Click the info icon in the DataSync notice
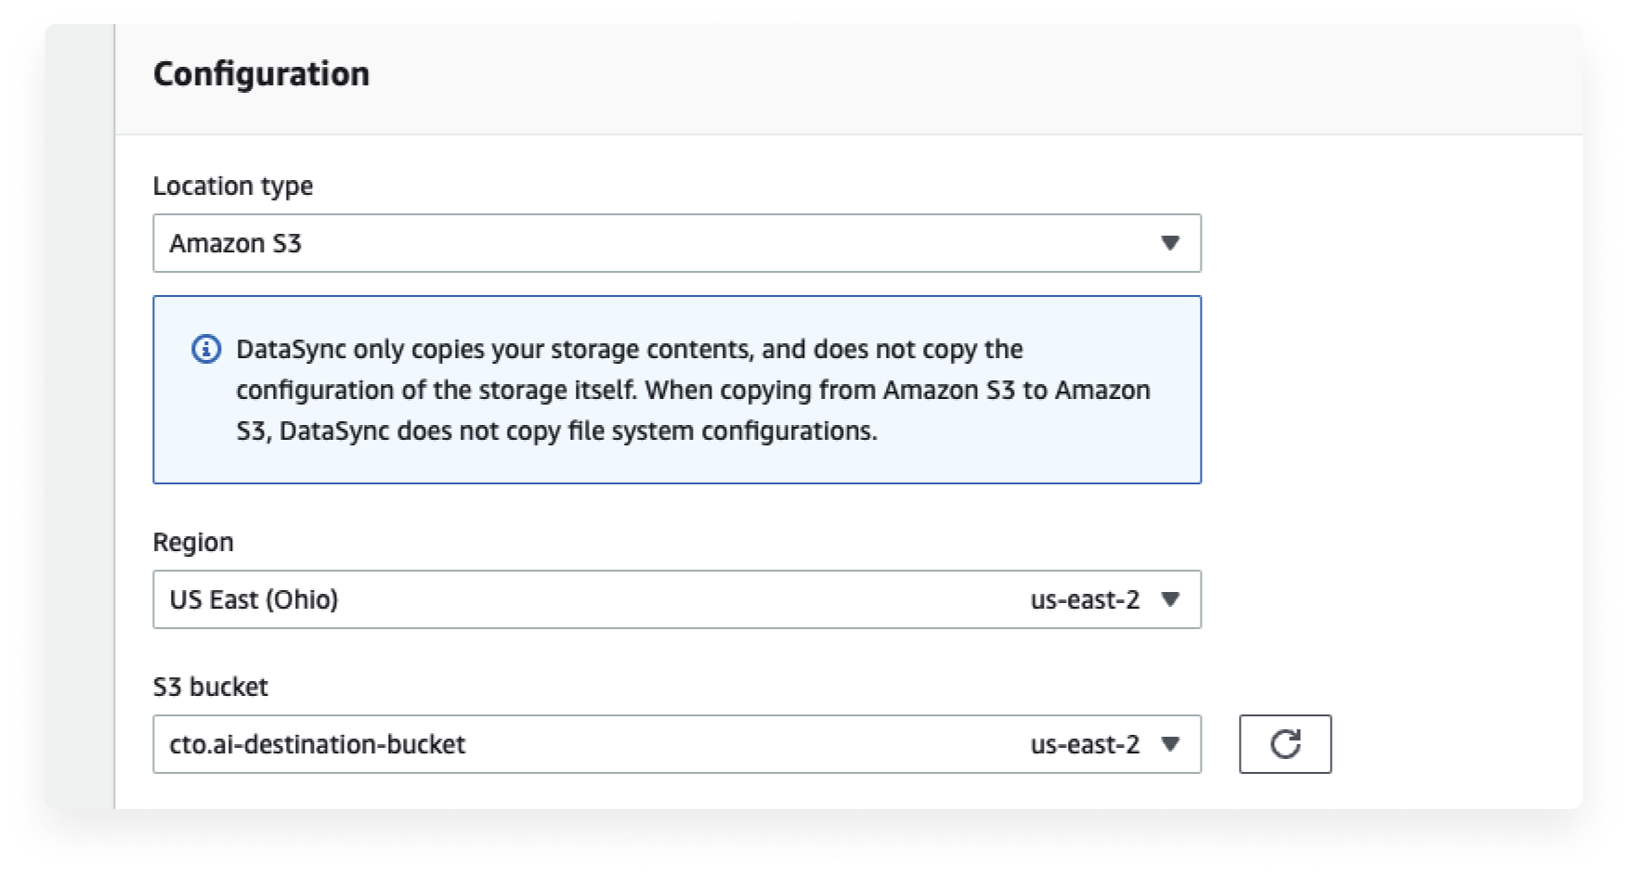Screen dimensions: 1628x875 tap(206, 349)
